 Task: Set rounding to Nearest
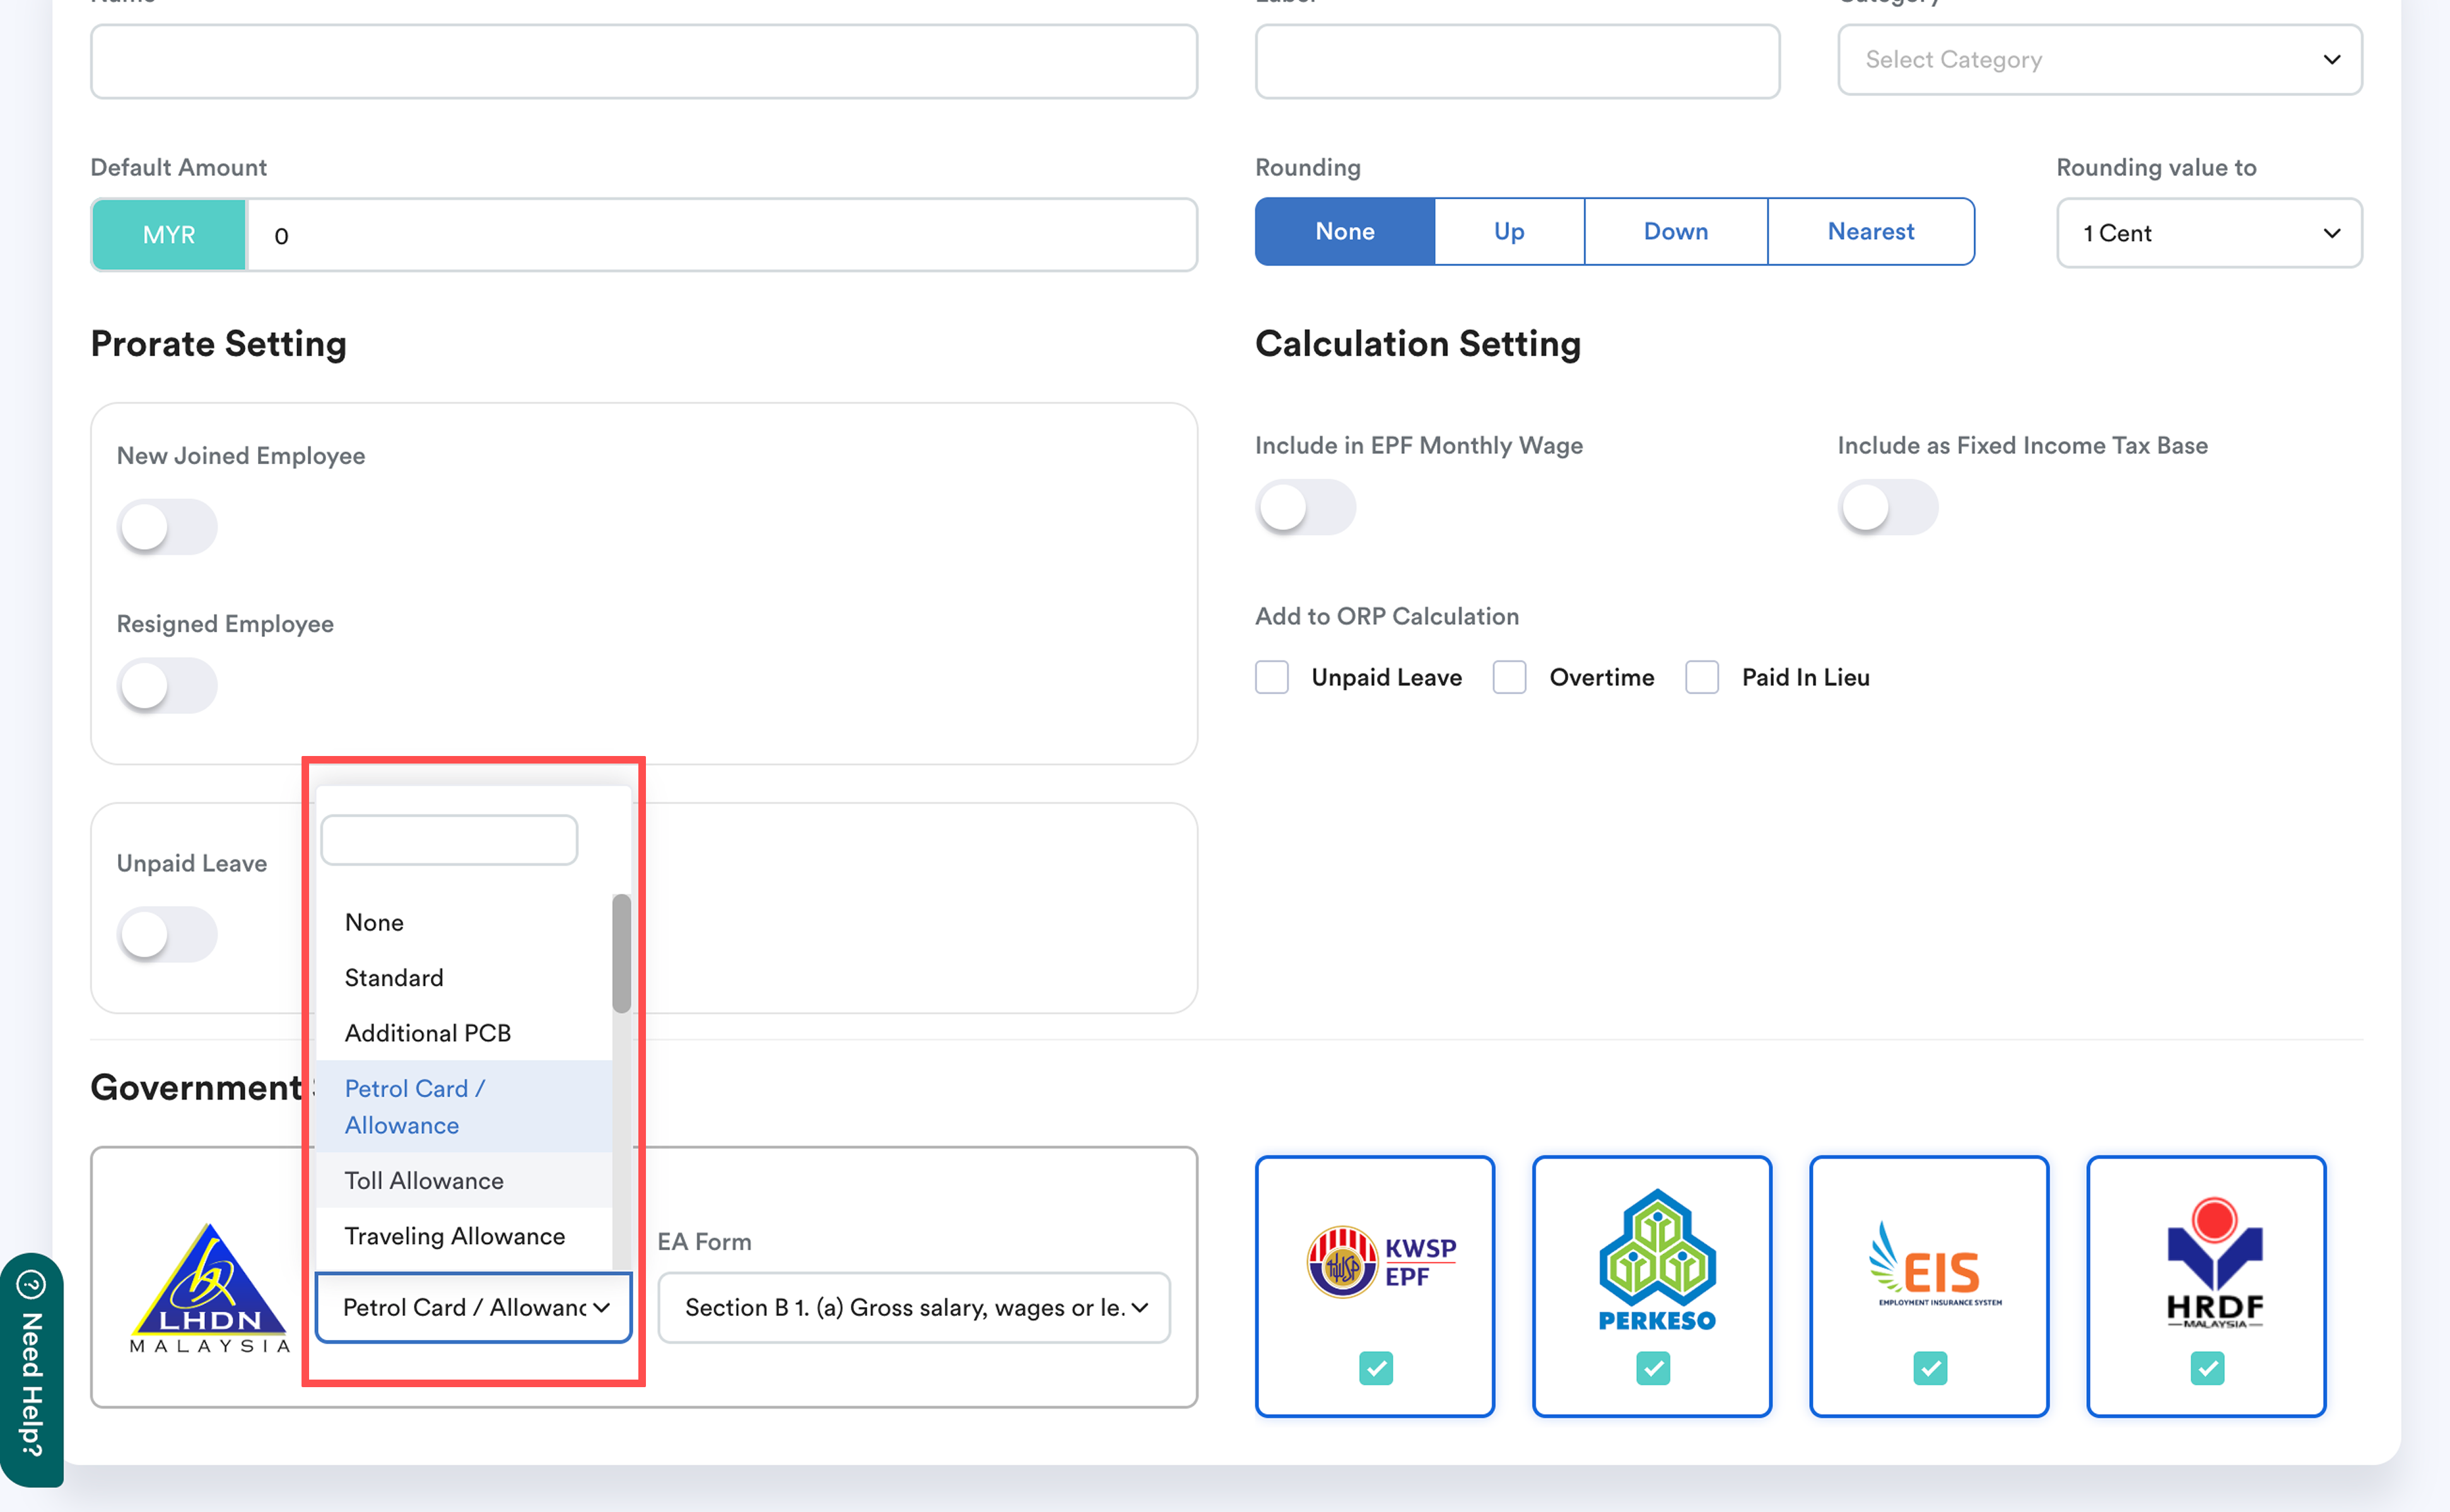[1870, 232]
